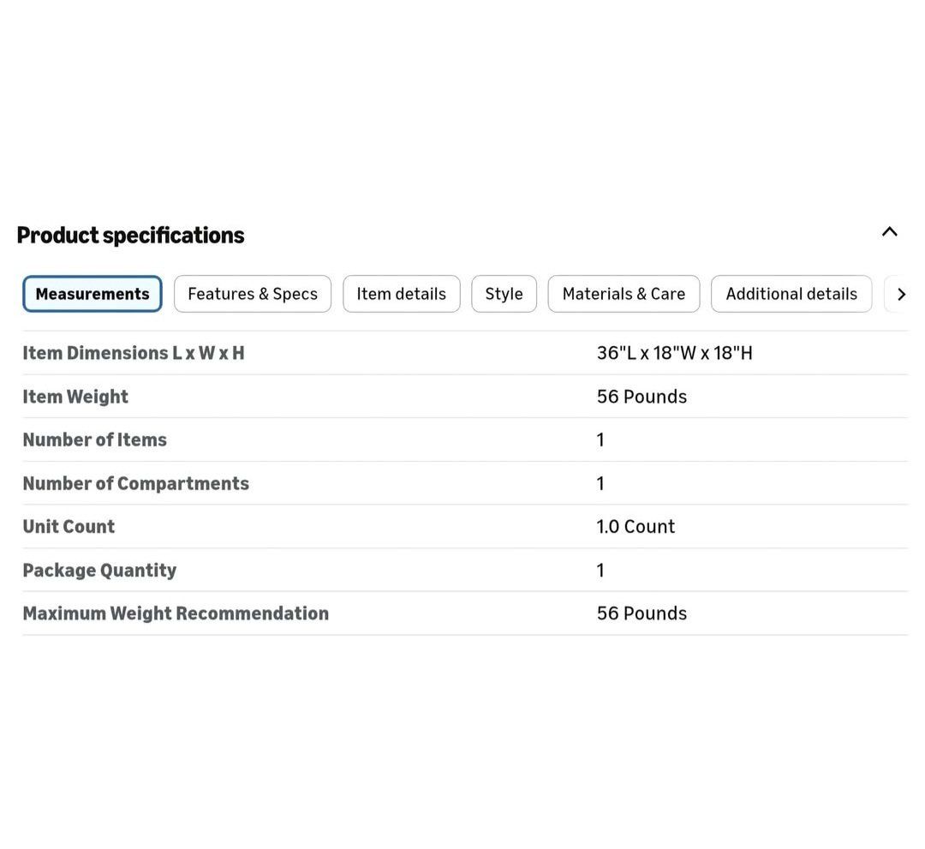Open the Item details tab
Image resolution: width=925 pixels, height=849 pixels.
401,294
